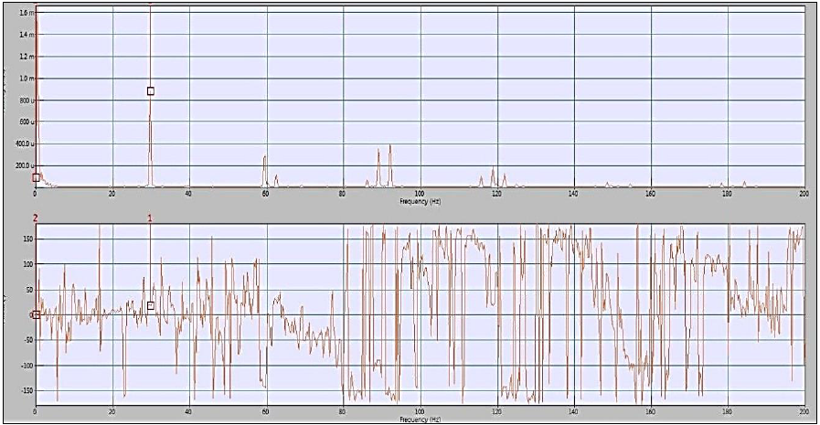Click the 1.6 m tick on upper Y axis

pyautogui.click(x=26, y=13)
